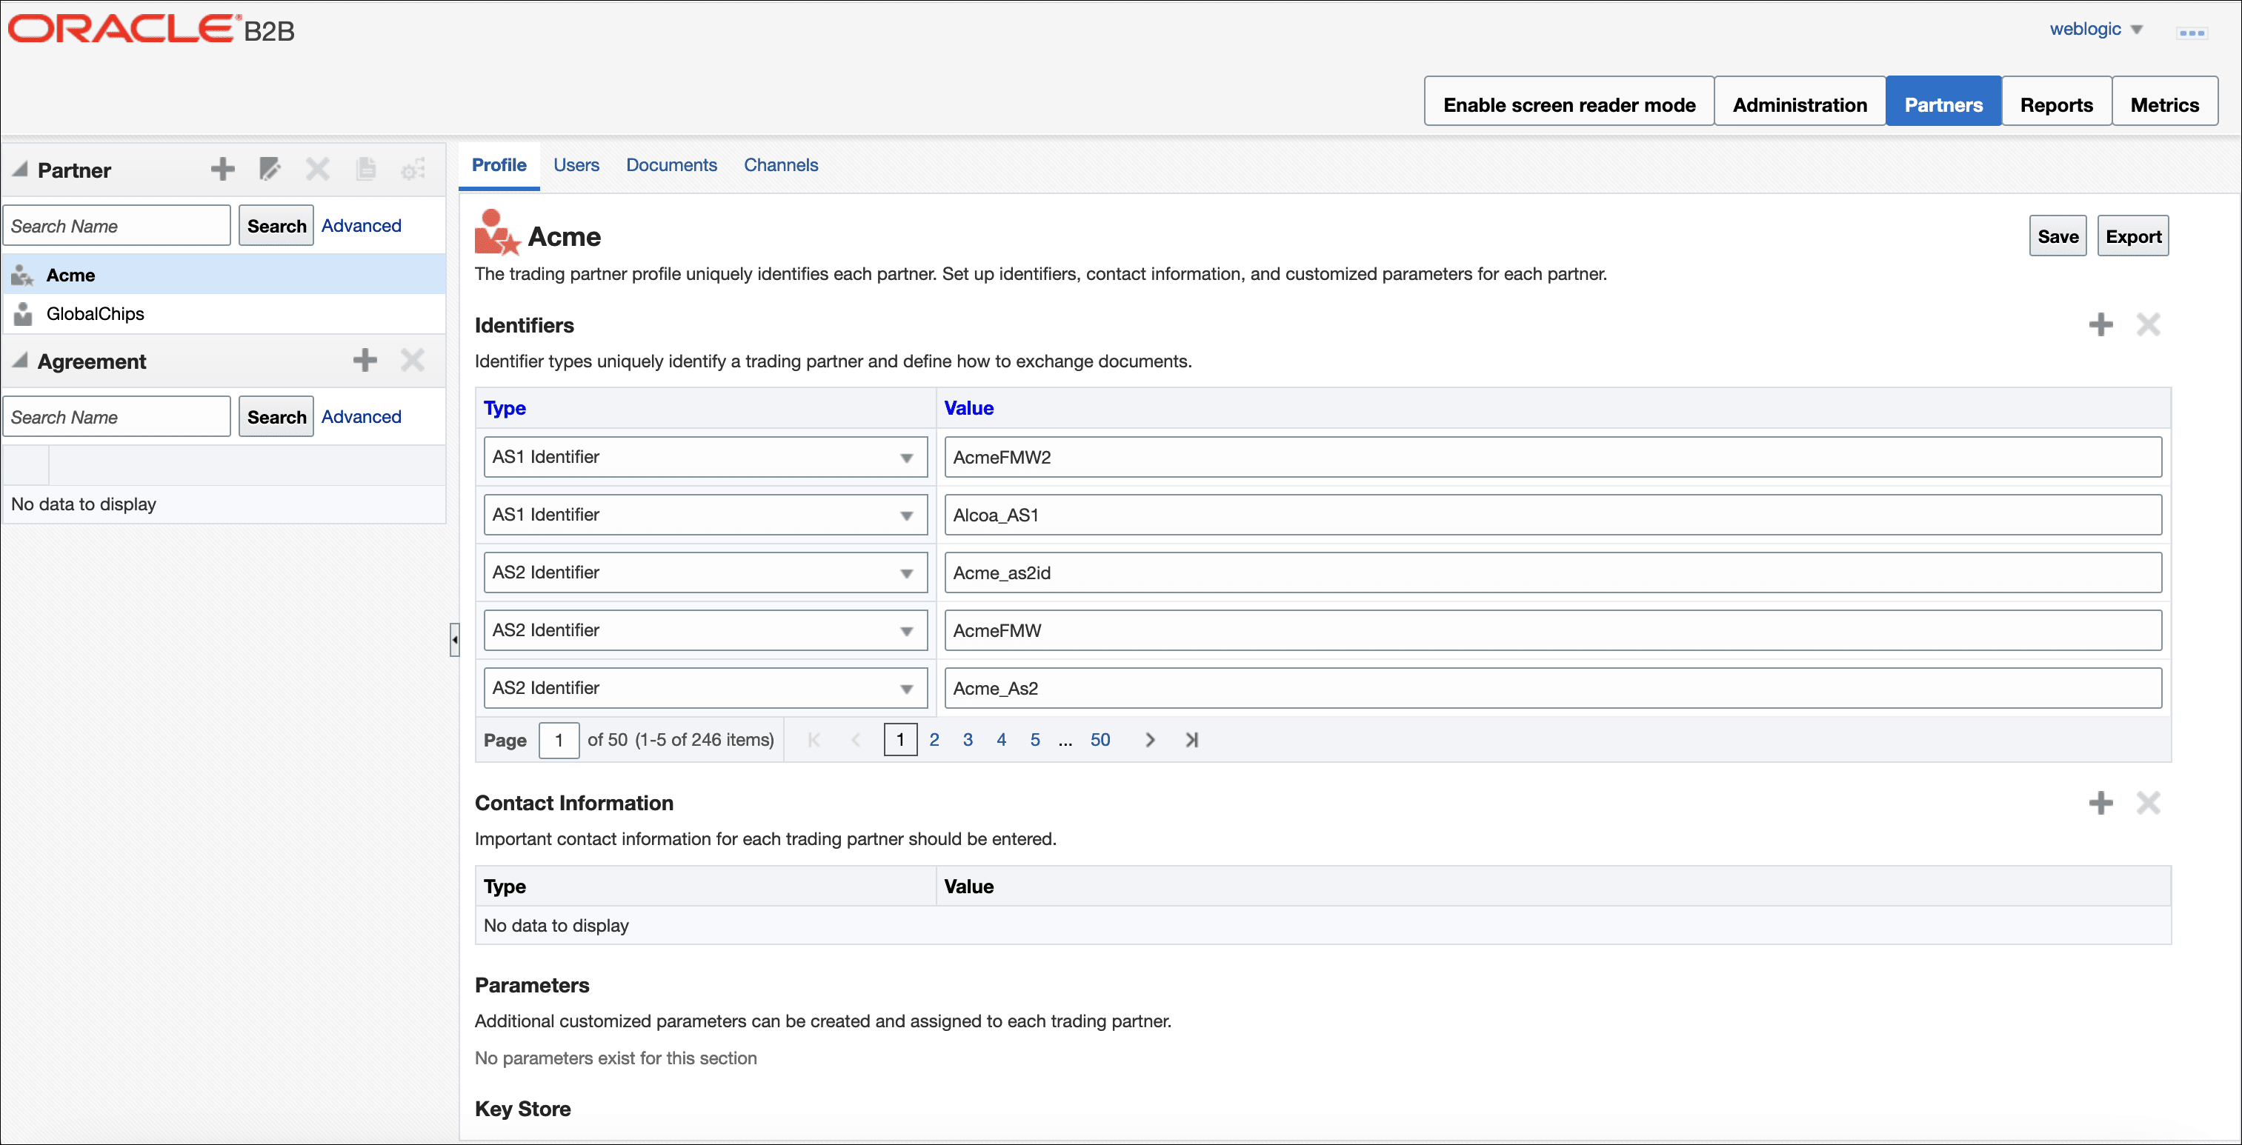Screen dimensions: 2242x1145
Task: Edit the Alcoa_AS1 identifier value
Action: tap(1553, 514)
